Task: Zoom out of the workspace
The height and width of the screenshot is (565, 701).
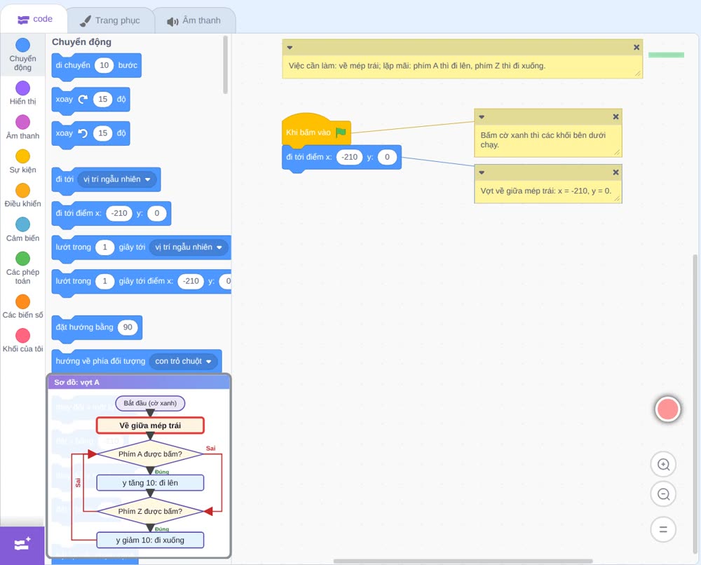Action: pos(663,494)
